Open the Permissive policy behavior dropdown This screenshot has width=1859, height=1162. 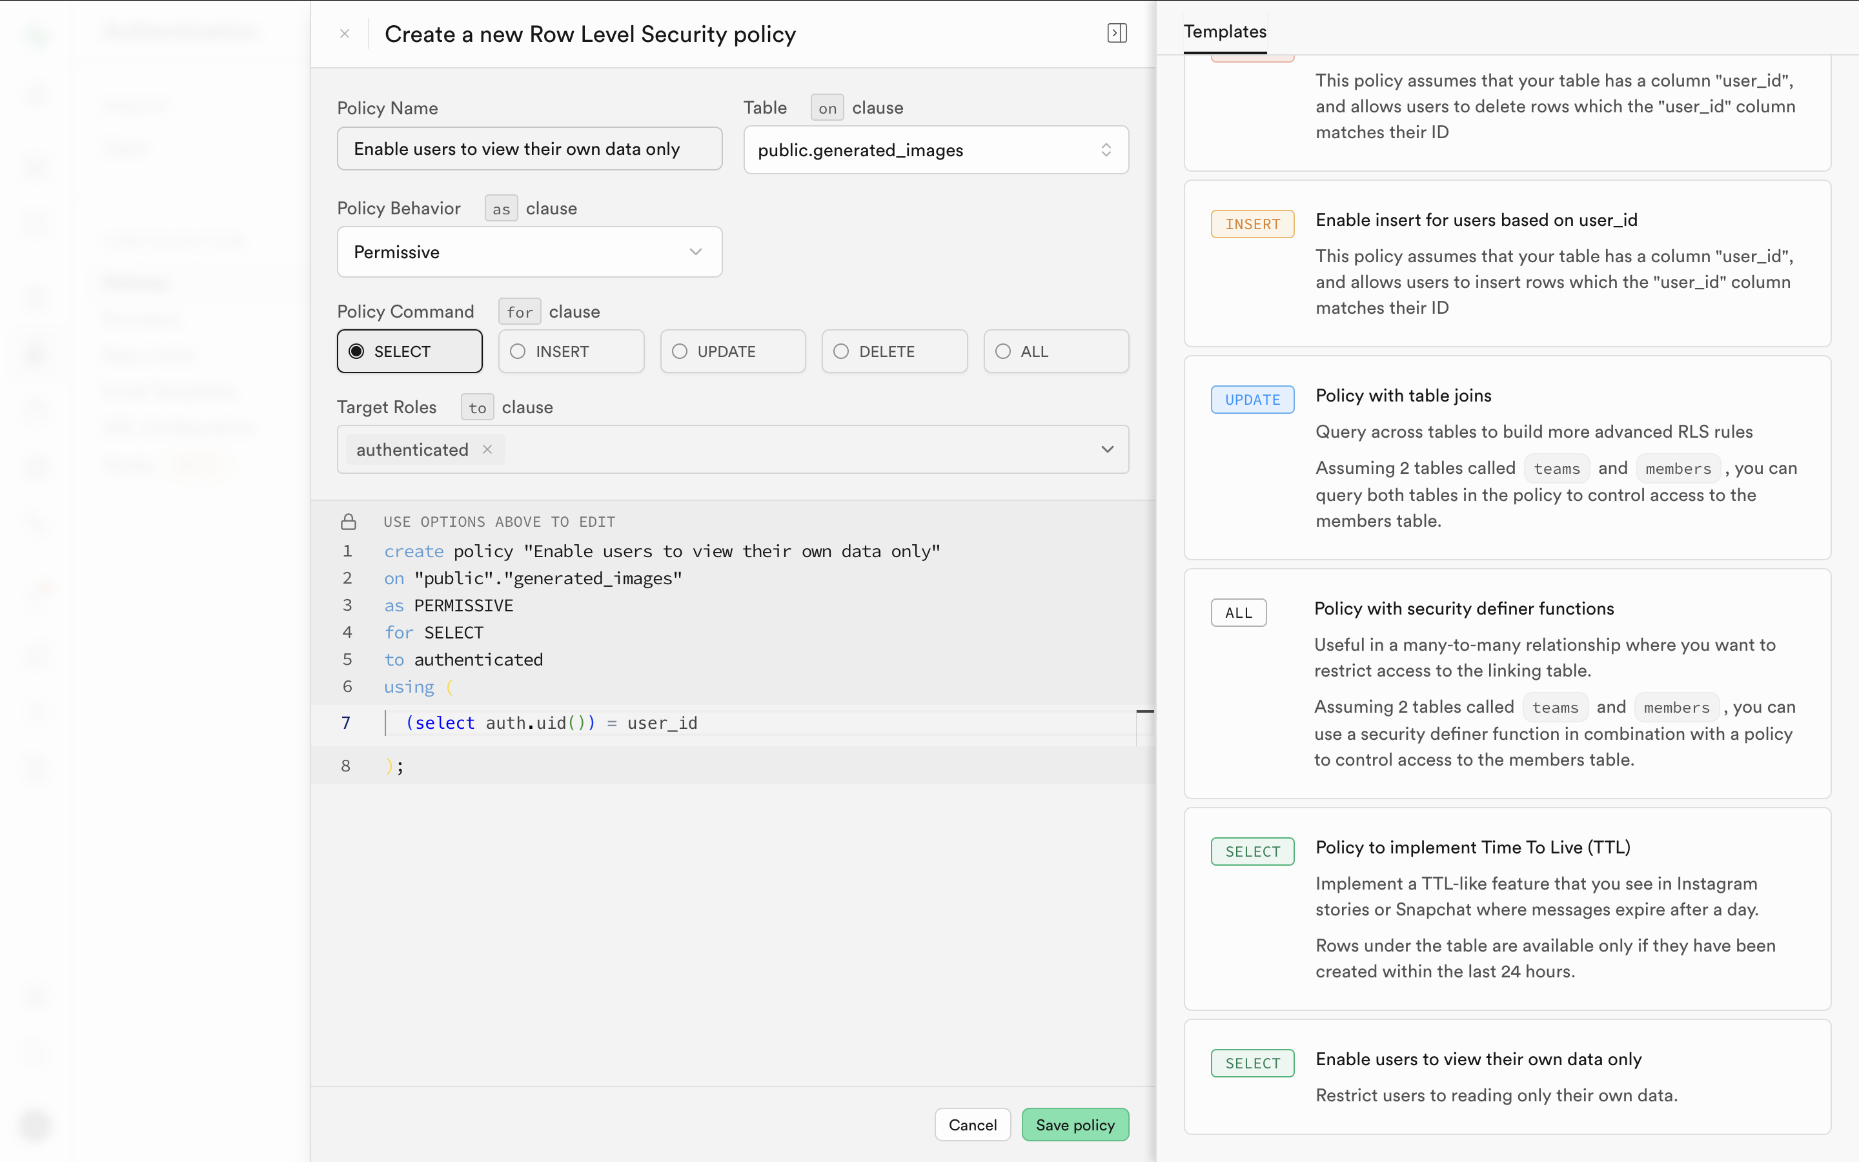(529, 252)
